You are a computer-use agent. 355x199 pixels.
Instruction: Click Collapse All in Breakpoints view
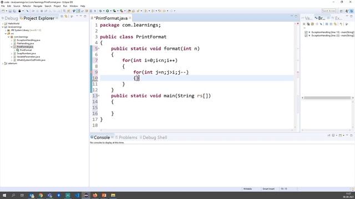tap(331, 24)
